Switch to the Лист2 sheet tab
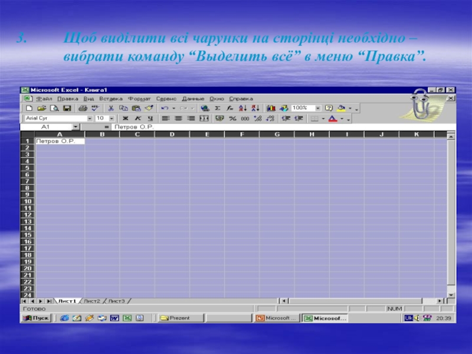This screenshot has width=472, height=354. point(91,301)
